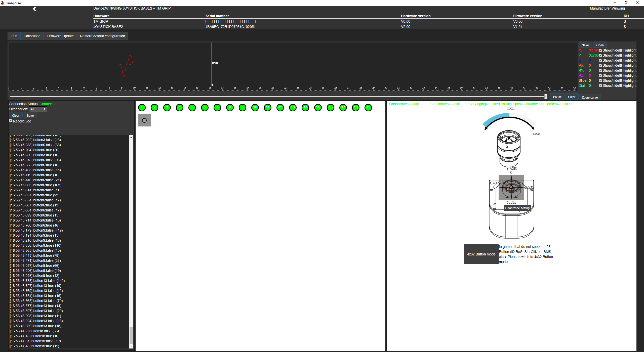The height and width of the screenshot is (352, 644).
Task: Click the X axis value 32768
Action: tap(594, 50)
